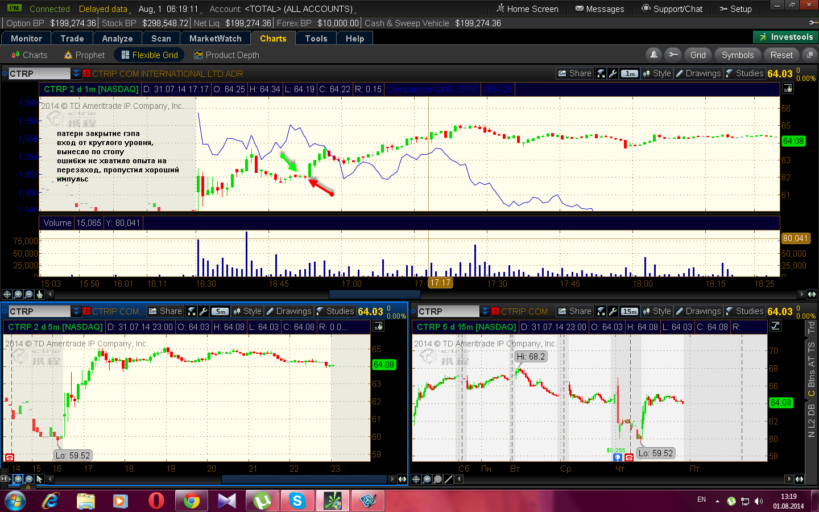Select trendline drawing tool on 15m chart
The width and height of the screenshot is (819, 512).
click(448, 479)
